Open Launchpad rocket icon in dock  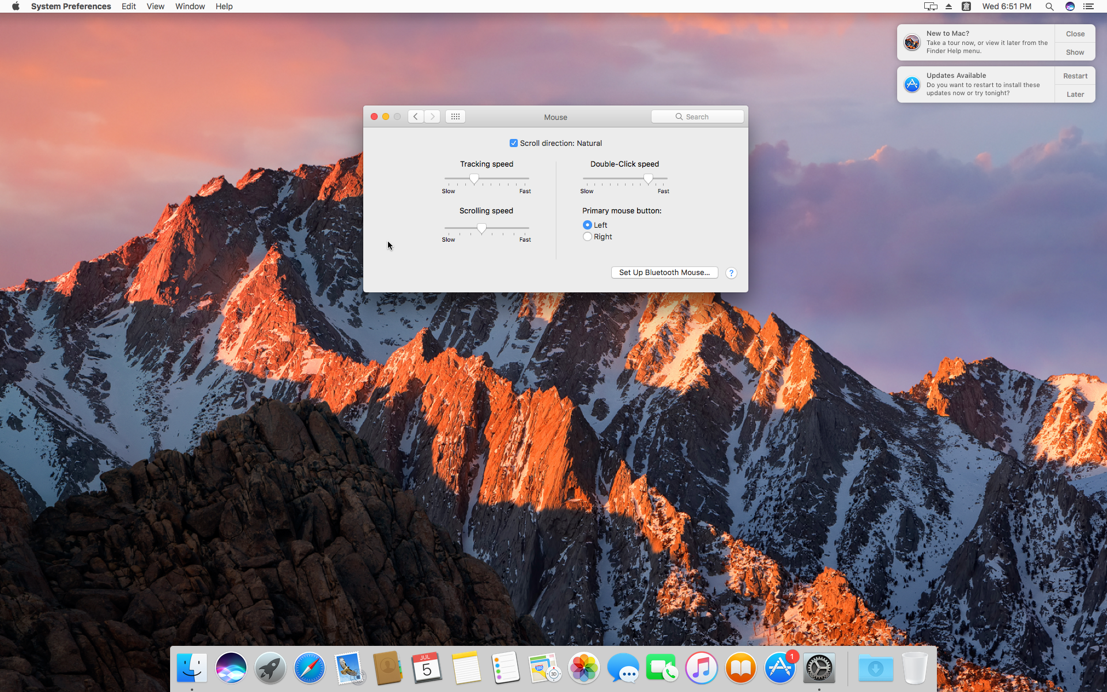tap(270, 668)
